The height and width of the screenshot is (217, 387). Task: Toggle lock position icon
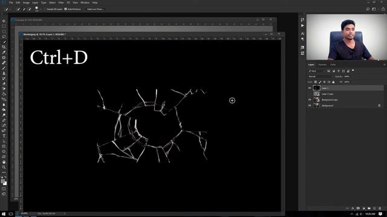click(x=324, y=82)
